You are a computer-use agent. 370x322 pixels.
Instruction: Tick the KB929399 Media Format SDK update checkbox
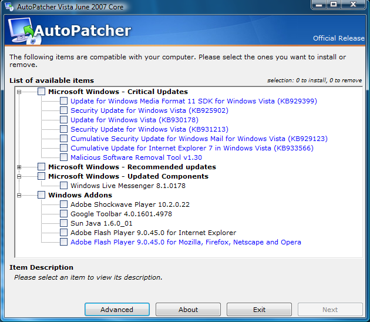click(x=63, y=101)
